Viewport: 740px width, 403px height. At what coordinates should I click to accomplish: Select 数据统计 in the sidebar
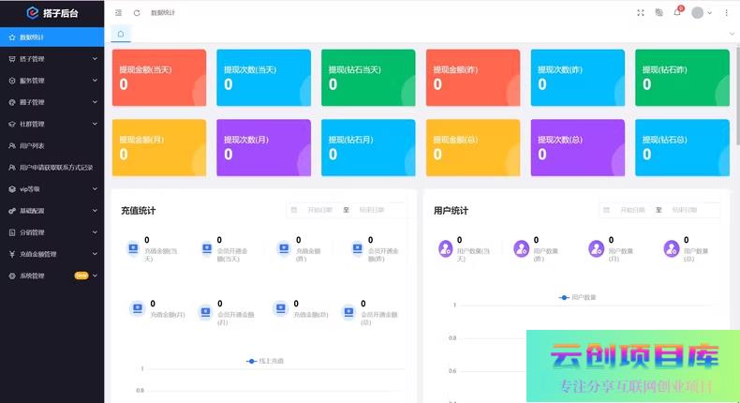click(52, 37)
